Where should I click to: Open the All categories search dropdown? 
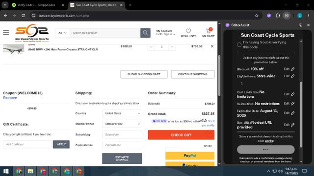62,33
